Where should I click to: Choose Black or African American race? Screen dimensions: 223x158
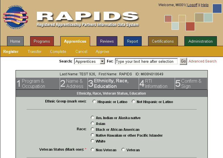coord(92,129)
